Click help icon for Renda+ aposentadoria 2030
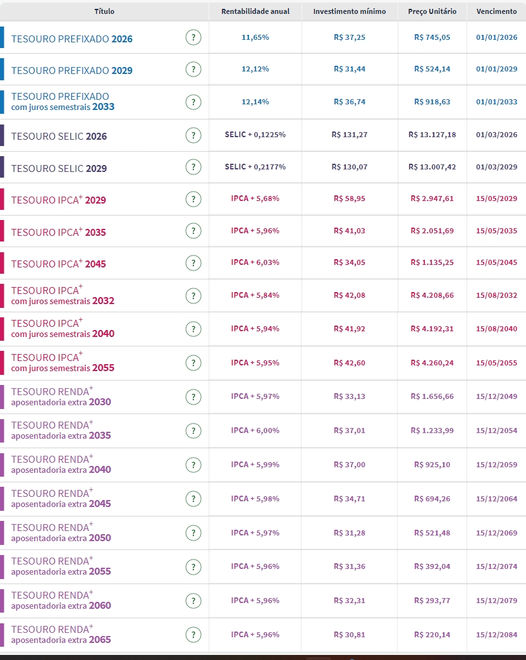This screenshot has width=526, height=660. coord(193,397)
